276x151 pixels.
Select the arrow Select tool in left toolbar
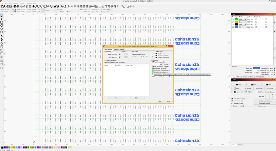pos(2,16)
